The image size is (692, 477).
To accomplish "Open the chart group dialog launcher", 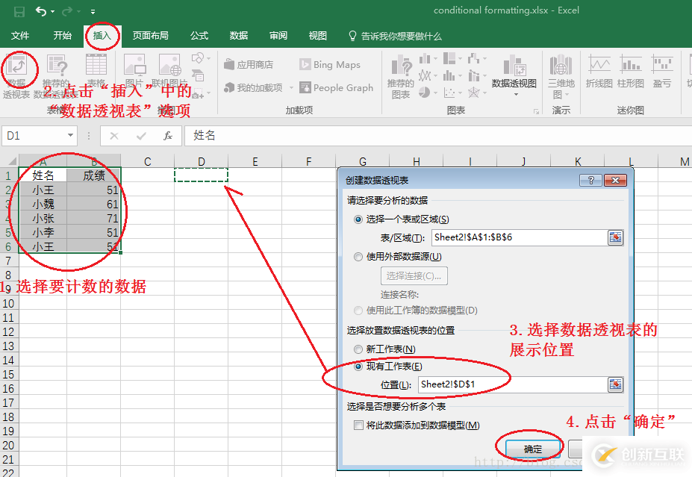I will coord(536,112).
